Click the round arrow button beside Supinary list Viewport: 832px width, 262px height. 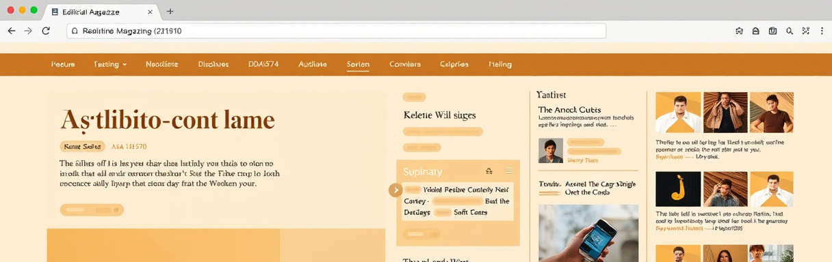pyautogui.click(x=395, y=190)
